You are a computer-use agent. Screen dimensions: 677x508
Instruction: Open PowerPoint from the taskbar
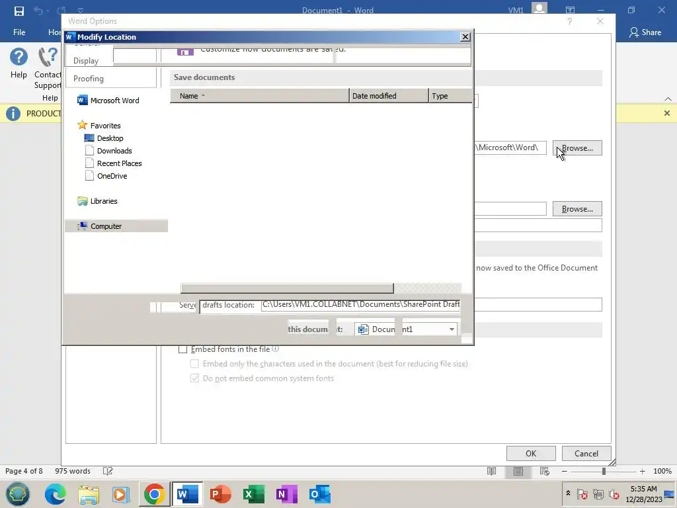[221, 494]
